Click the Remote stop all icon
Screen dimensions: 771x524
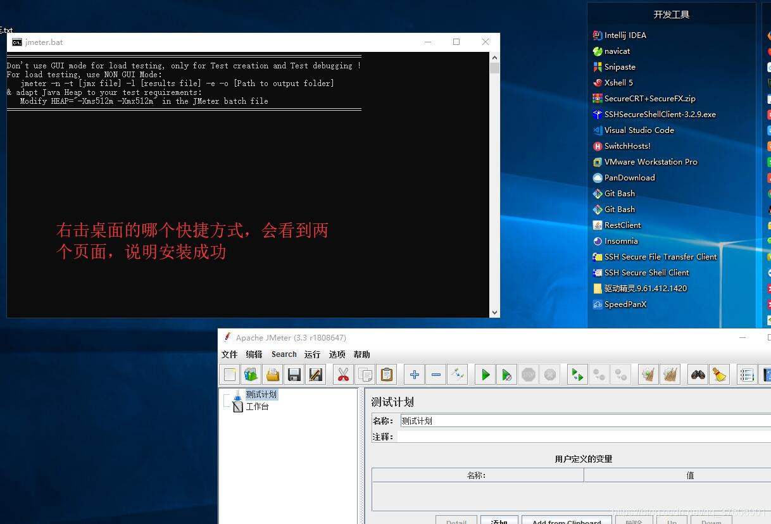tap(599, 375)
